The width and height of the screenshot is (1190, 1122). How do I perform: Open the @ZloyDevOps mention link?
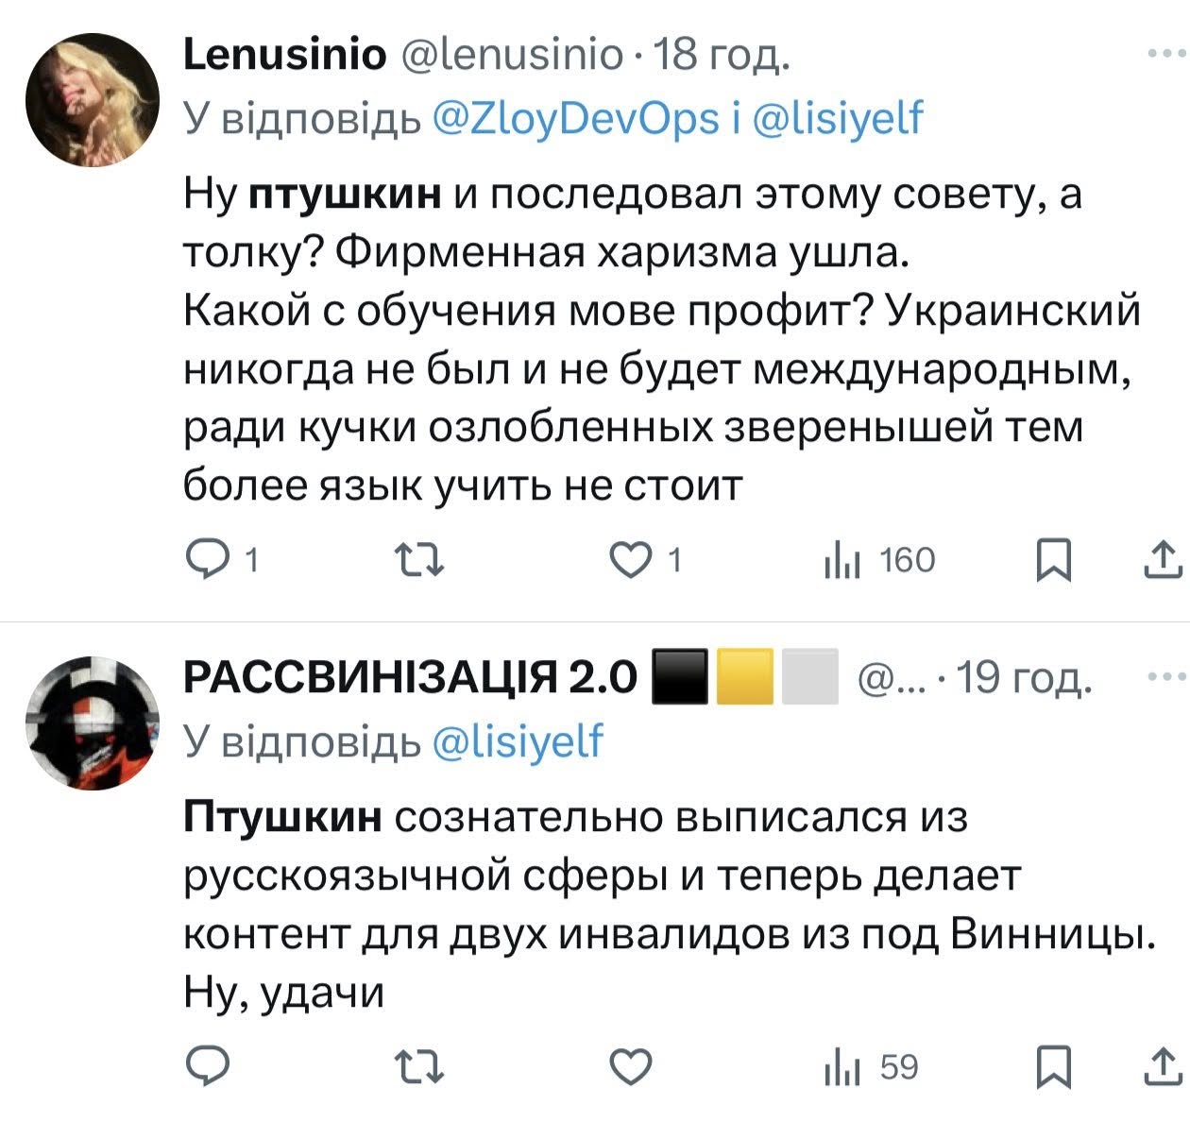click(x=575, y=119)
